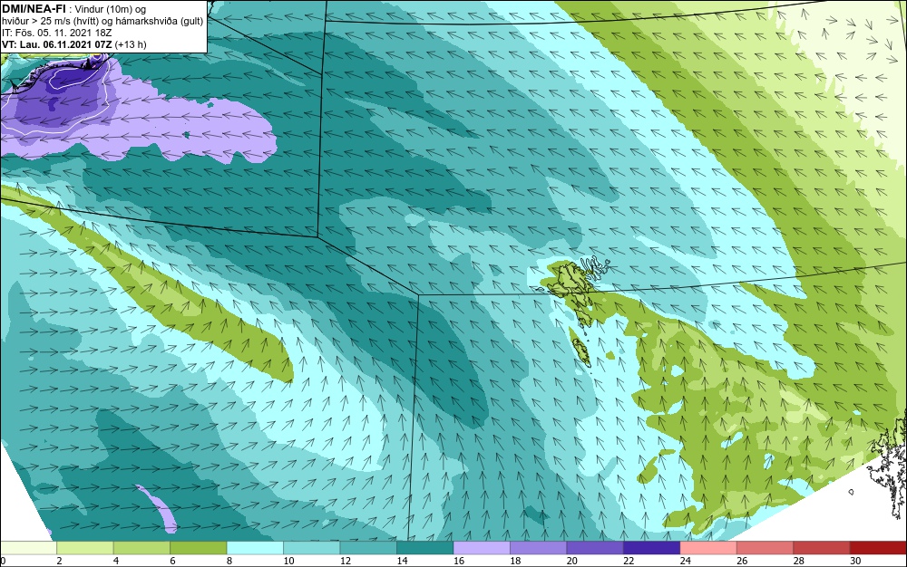This screenshot has height=567, width=907.
Task: Click the legend value '30'
Action: pyautogui.click(x=855, y=561)
